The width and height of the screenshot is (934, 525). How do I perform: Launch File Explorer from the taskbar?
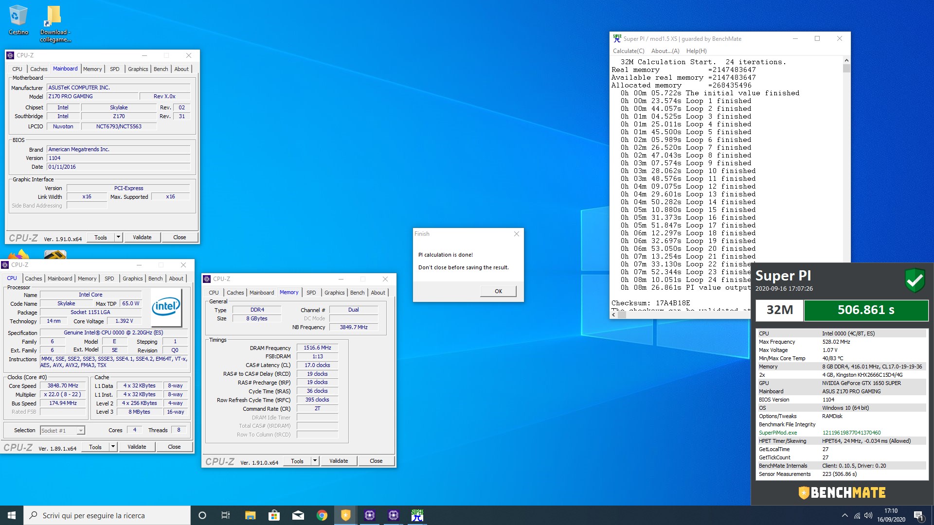click(x=250, y=515)
